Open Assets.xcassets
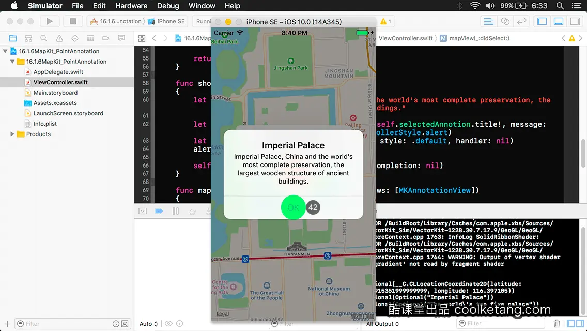 pyautogui.click(x=55, y=103)
